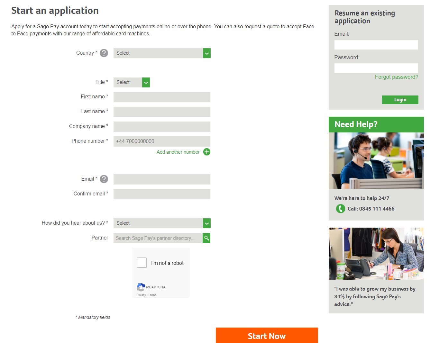Open the Country select dropdown

tap(162, 53)
